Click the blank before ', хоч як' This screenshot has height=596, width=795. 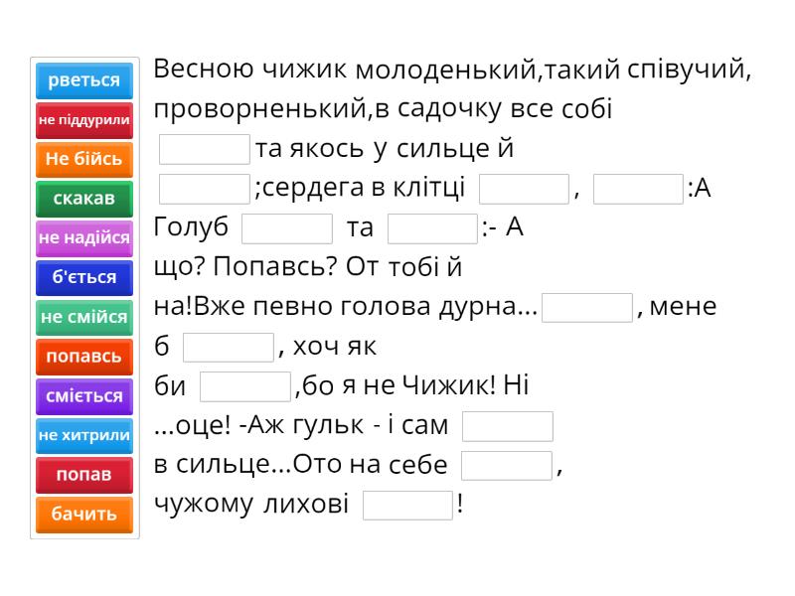(229, 347)
